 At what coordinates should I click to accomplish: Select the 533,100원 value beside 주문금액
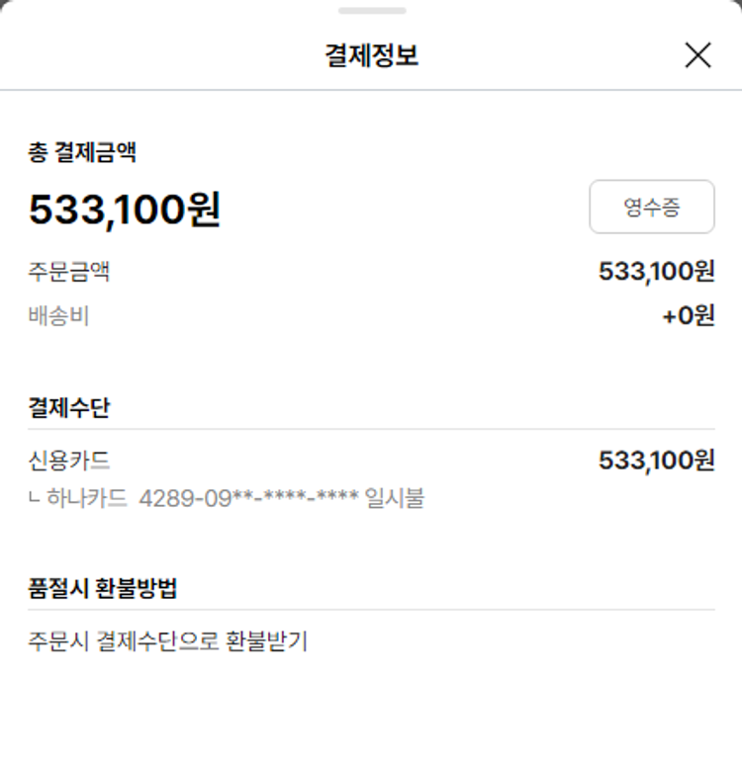656,272
